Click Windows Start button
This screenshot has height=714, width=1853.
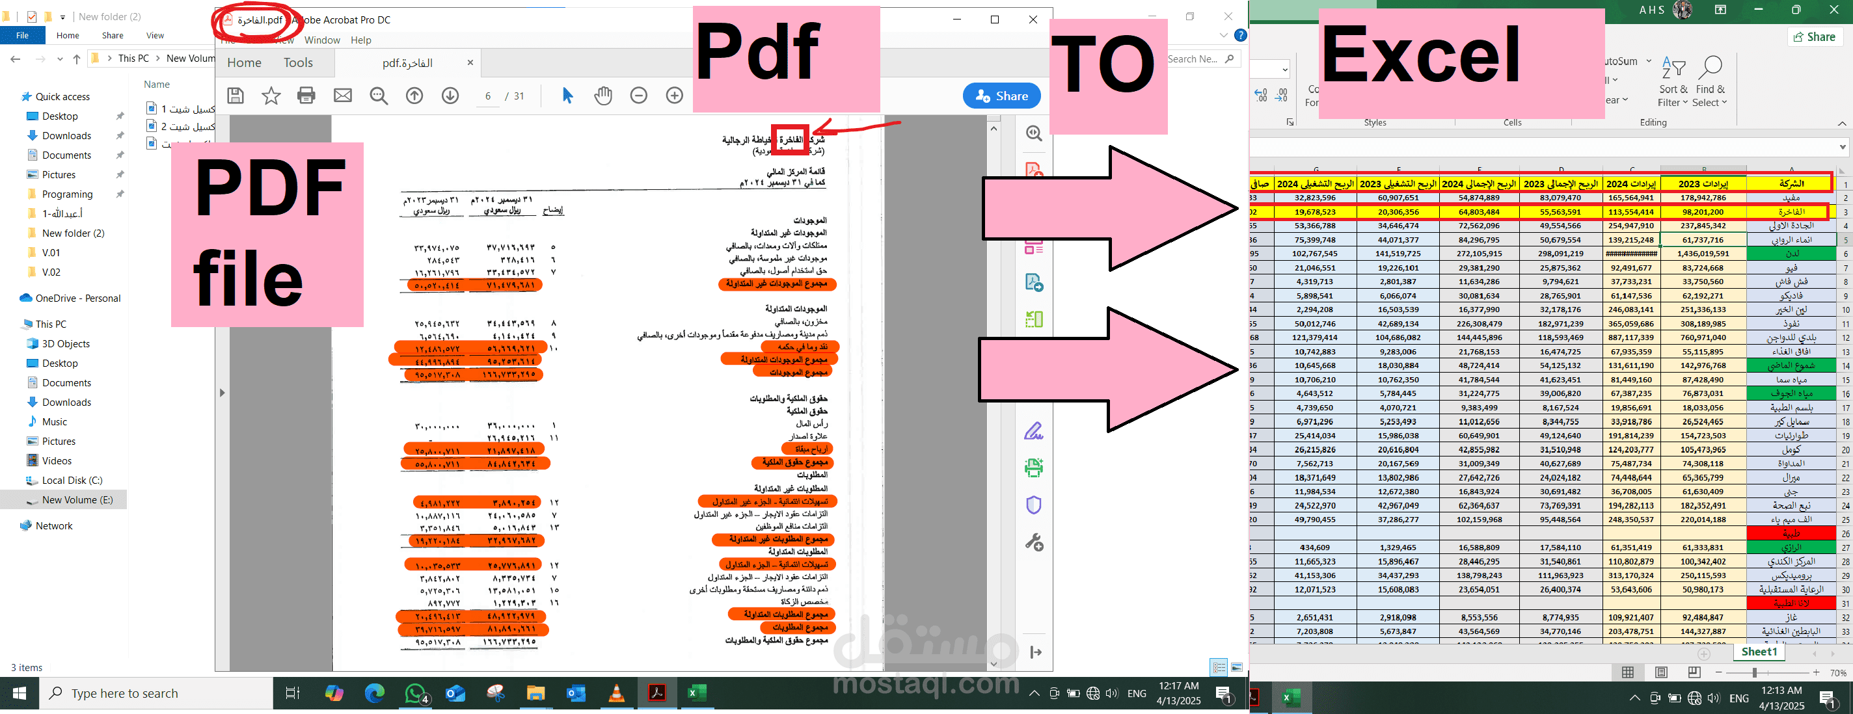20,693
